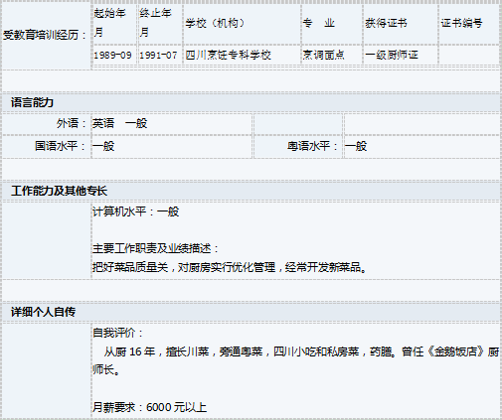The width and height of the screenshot is (502, 420).
Task: Click the 终止年月 column header
Action: 155,23
